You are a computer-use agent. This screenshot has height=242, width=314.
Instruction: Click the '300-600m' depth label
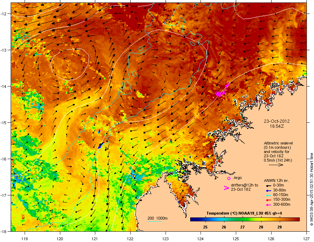[x=282, y=205]
